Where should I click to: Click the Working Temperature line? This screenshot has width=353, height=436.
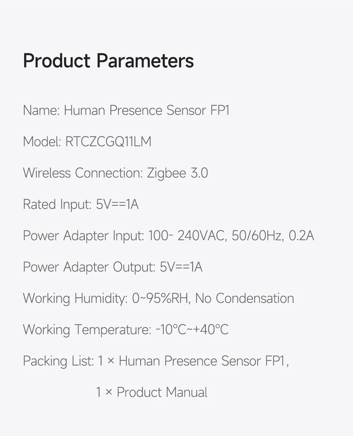(126, 330)
